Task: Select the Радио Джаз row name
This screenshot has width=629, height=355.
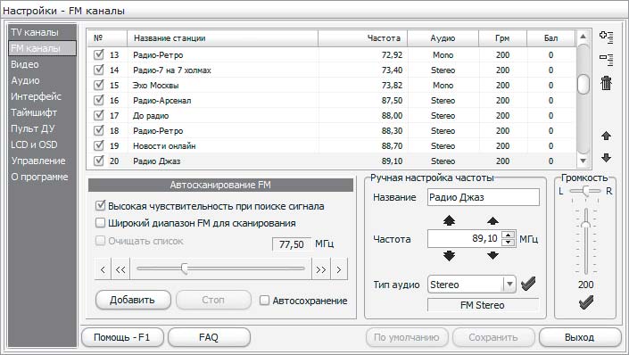Action: tap(156, 161)
